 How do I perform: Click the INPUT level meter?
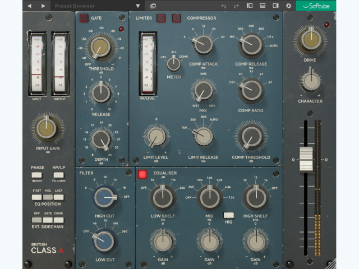coord(37,63)
